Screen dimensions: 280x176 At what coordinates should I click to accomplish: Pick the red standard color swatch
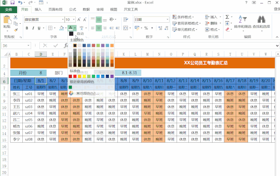point(75,76)
